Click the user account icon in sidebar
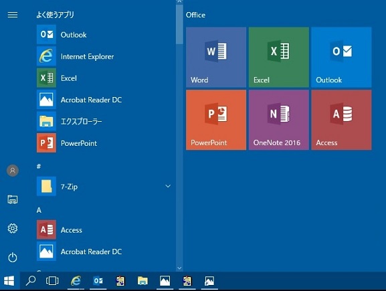The image size is (386, 291). [13, 171]
